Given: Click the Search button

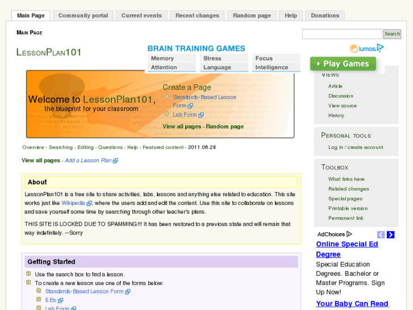Looking at the screenshot, I should (x=392, y=34).
